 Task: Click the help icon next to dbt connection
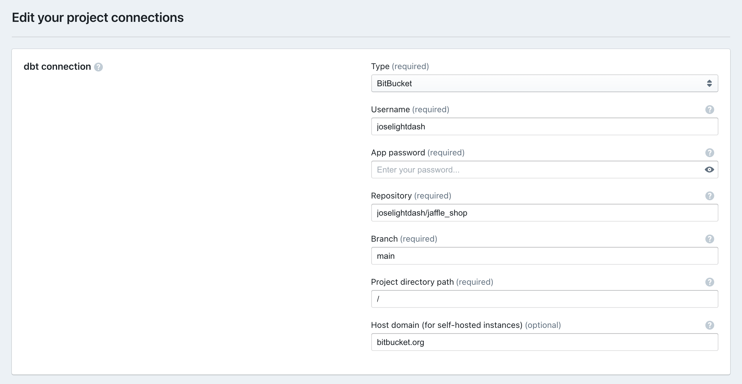(x=98, y=67)
